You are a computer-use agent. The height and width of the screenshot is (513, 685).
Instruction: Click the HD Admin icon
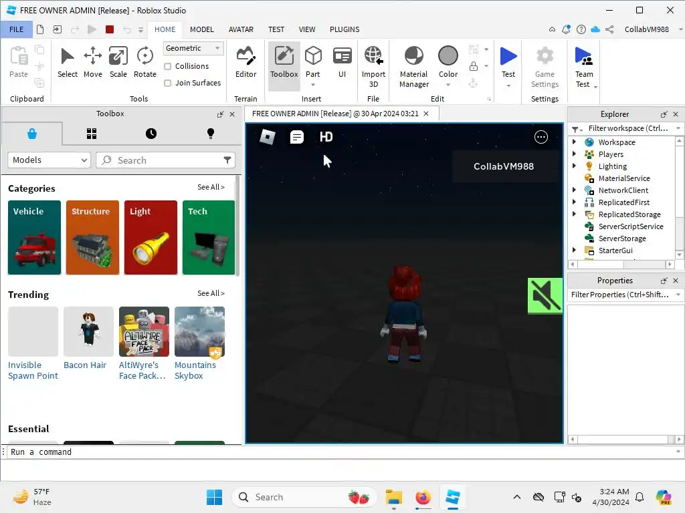tap(326, 137)
